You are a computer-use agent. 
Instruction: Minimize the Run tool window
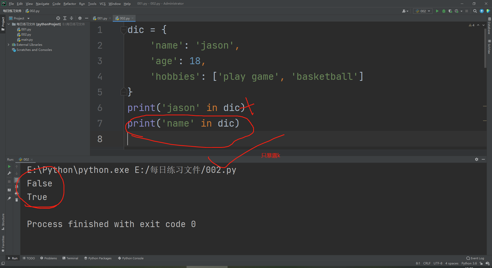[483, 159]
